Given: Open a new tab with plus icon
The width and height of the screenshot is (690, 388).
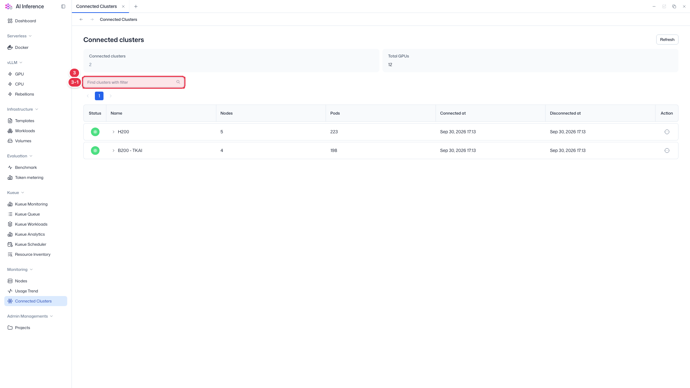Looking at the screenshot, I should (136, 6).
